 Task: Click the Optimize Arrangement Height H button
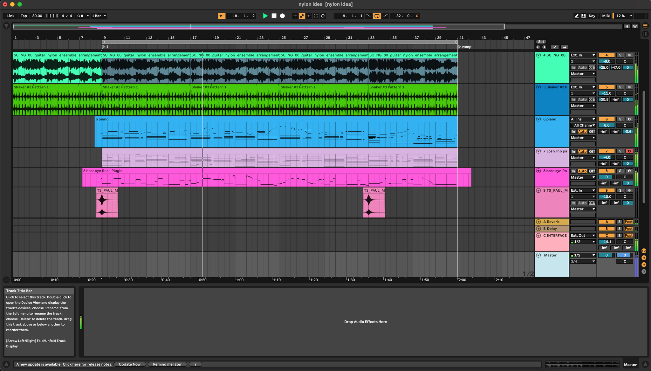(x=627, y=26)
